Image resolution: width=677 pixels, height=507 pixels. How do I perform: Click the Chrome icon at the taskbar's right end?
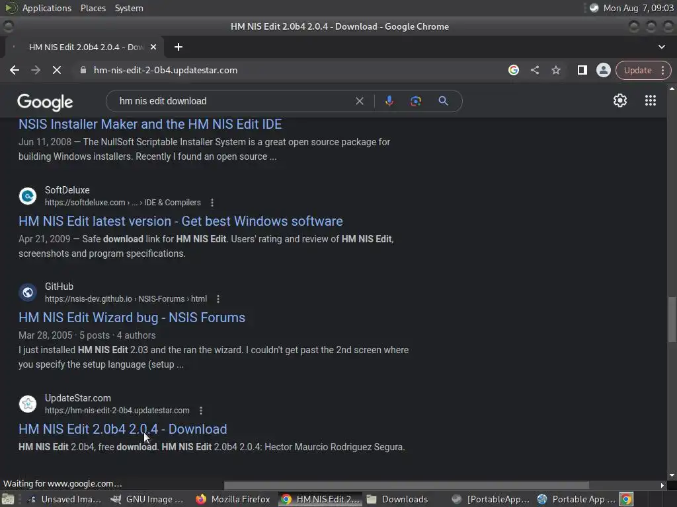coord(627,499)
